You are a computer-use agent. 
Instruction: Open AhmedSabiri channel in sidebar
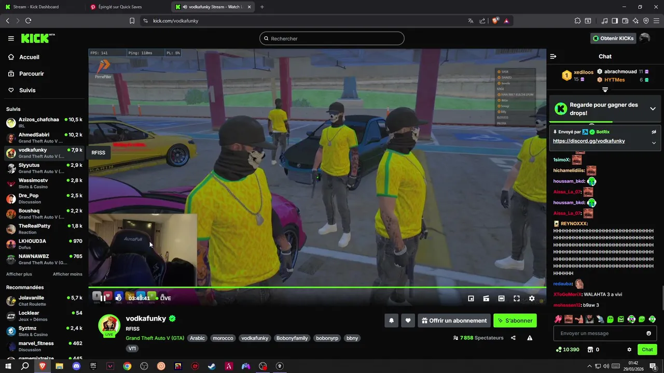click(x=44, y=138)
